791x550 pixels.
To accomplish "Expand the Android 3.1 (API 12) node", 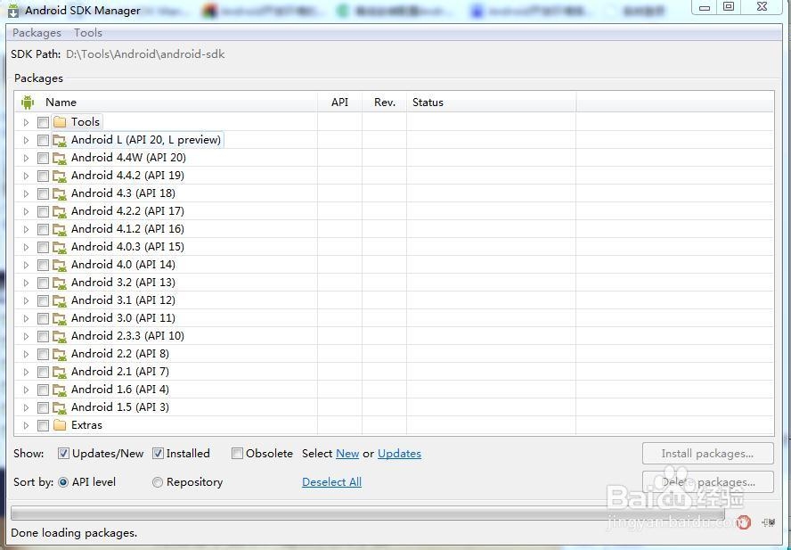I will tap(26, 300).
